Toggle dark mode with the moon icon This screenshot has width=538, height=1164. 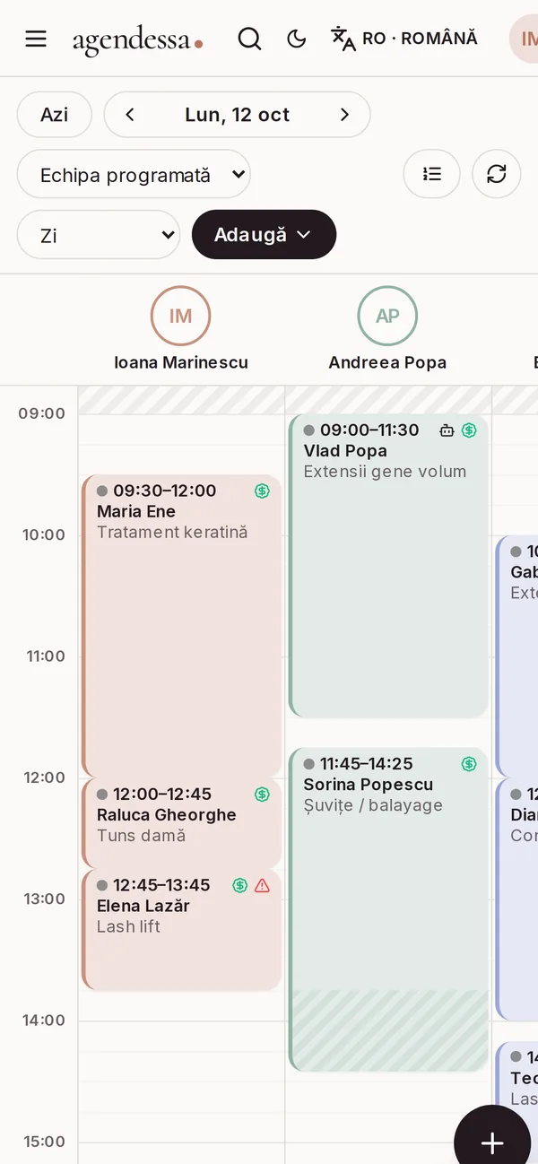pos(297,39)
